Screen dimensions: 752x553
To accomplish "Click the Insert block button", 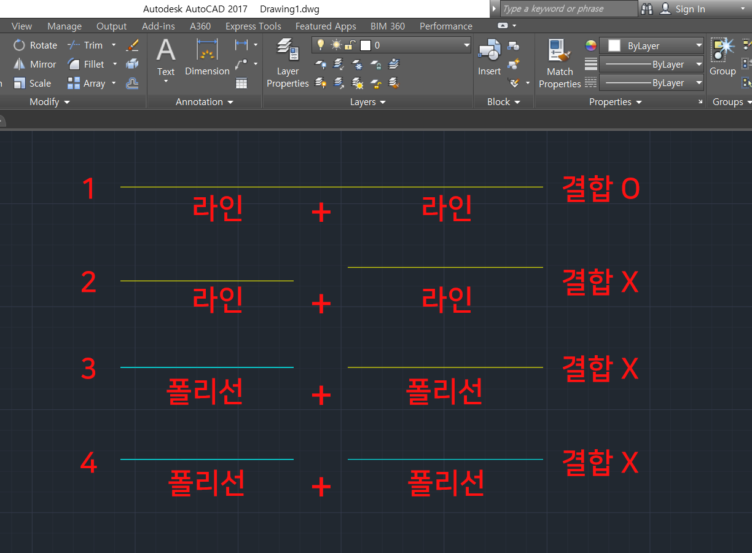I will [x=490, y=58].
